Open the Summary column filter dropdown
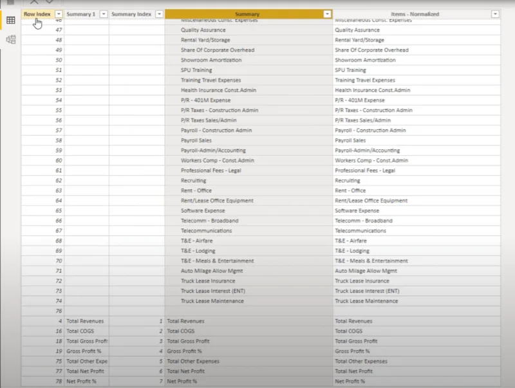Image resolution: width=515 pixels, height=388 pixels. (x=327, y=14)
